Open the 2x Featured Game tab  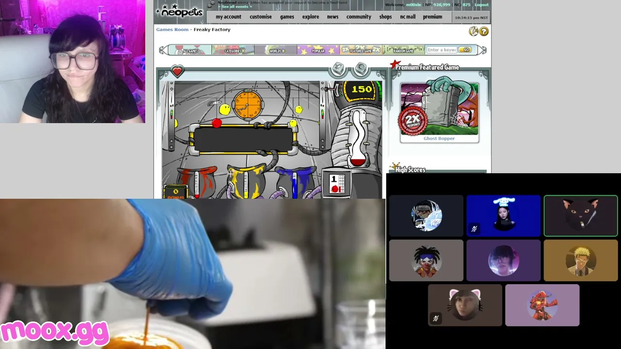coord(361,50)
